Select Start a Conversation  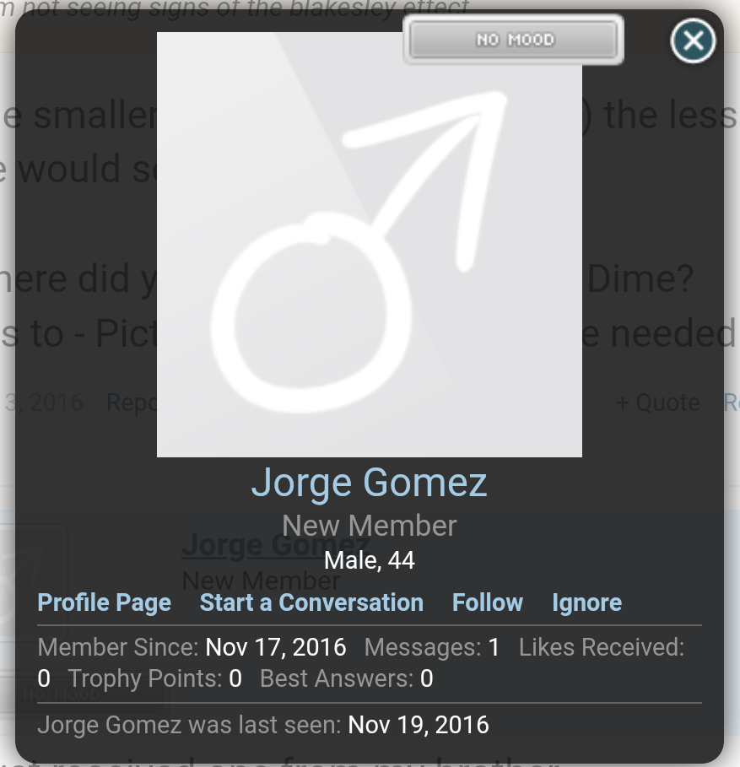(x=311, y=602)
